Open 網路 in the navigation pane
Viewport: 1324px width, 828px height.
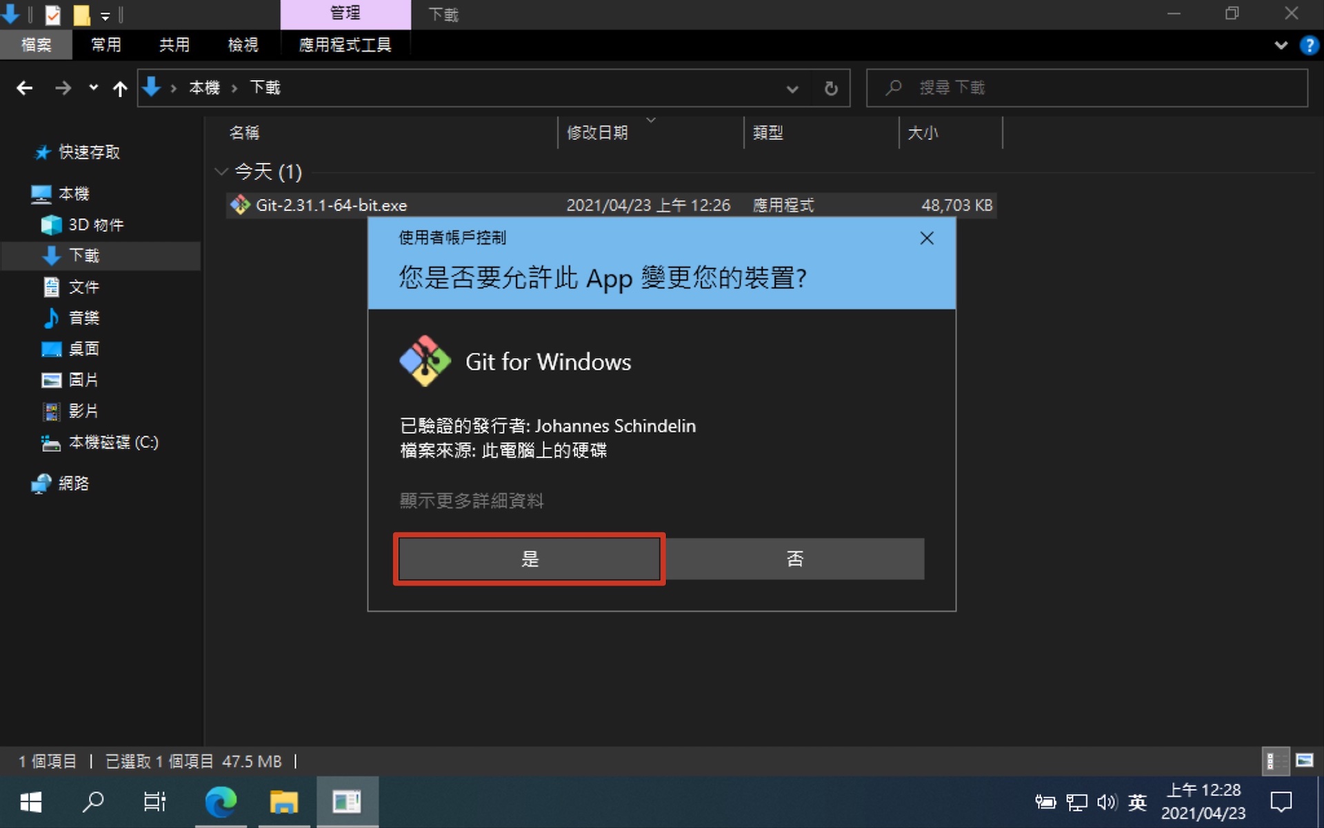pos(74,484)
